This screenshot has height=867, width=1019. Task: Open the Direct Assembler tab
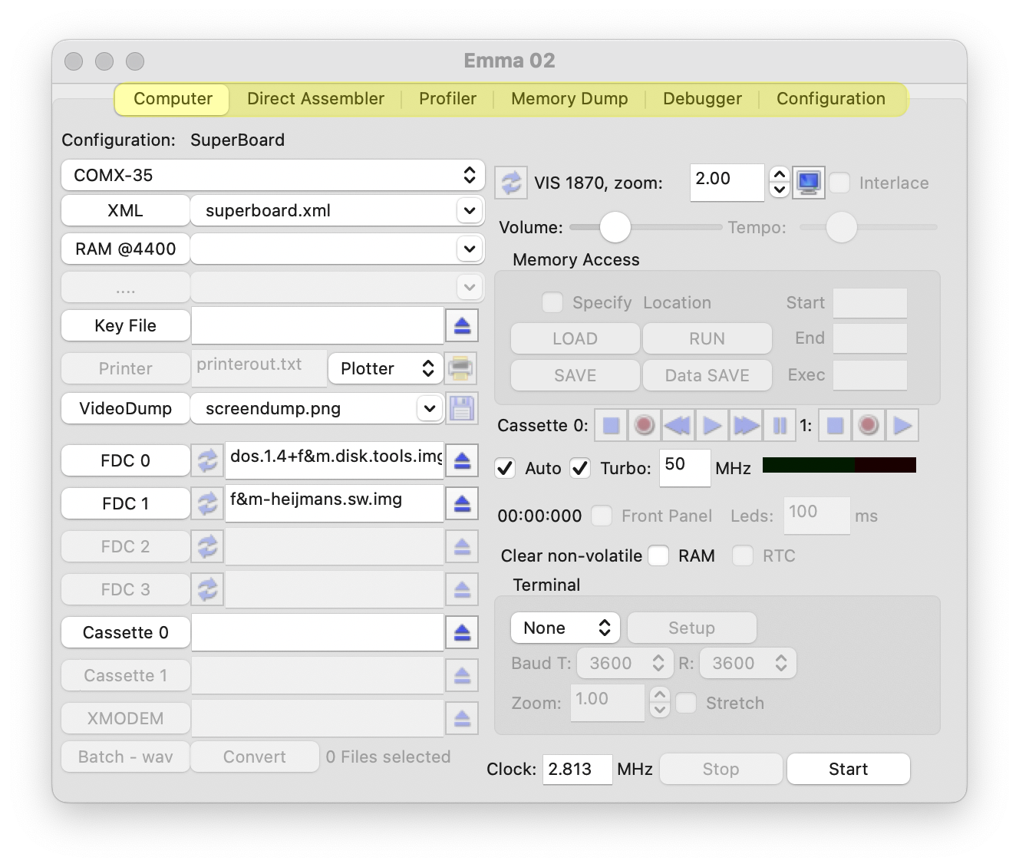click(x=315, y=99)
